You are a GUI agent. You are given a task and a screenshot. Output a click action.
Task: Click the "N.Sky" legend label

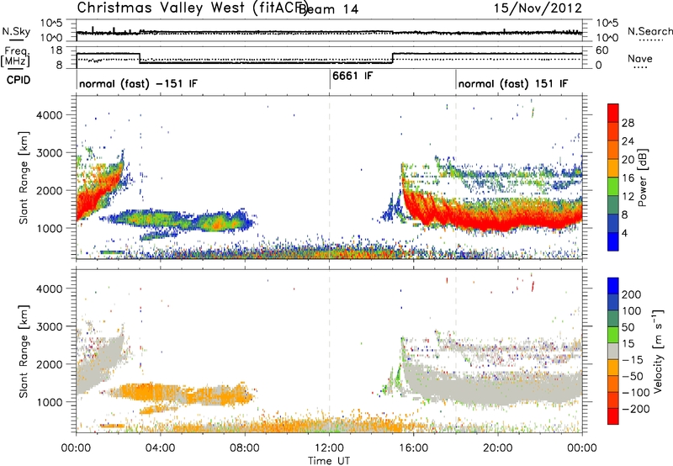(x=16, y=31)
